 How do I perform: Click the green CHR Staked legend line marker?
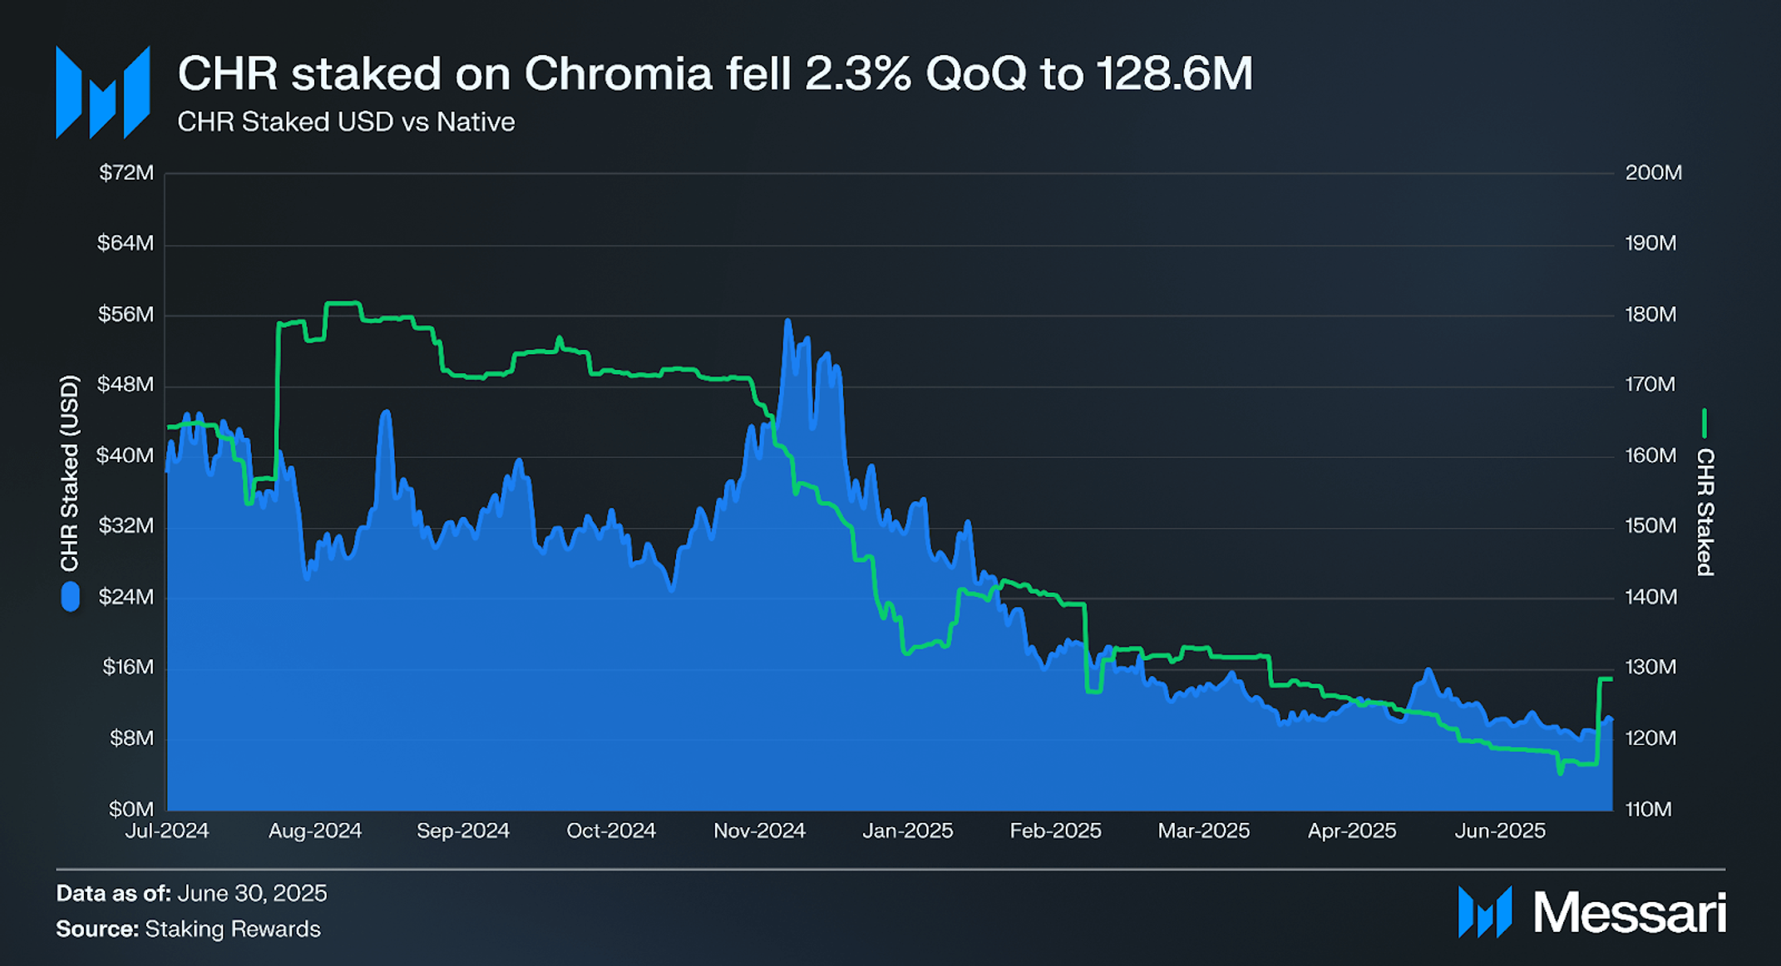(1705, 423)
